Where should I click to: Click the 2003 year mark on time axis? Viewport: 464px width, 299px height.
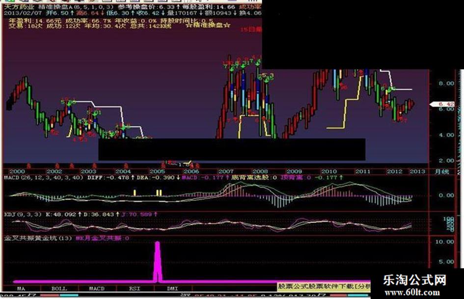88,171
